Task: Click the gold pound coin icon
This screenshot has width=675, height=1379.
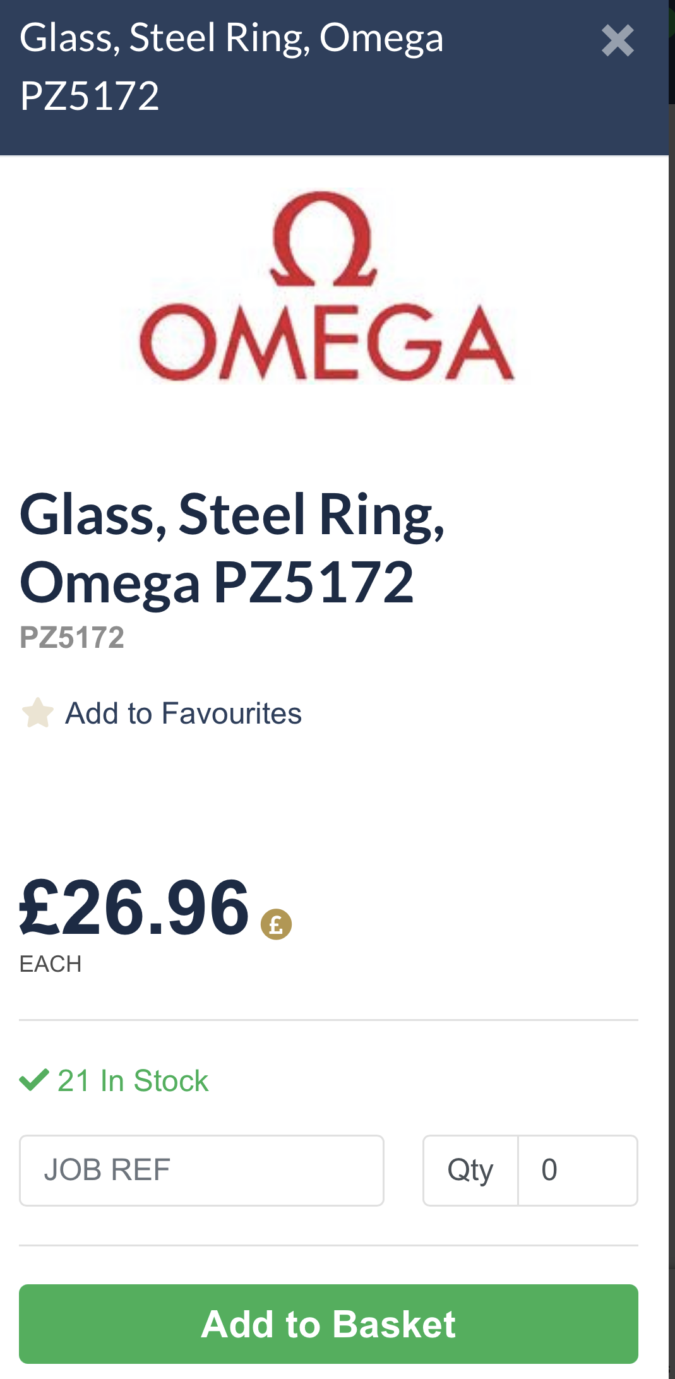Action: click(x=276, y=924)
